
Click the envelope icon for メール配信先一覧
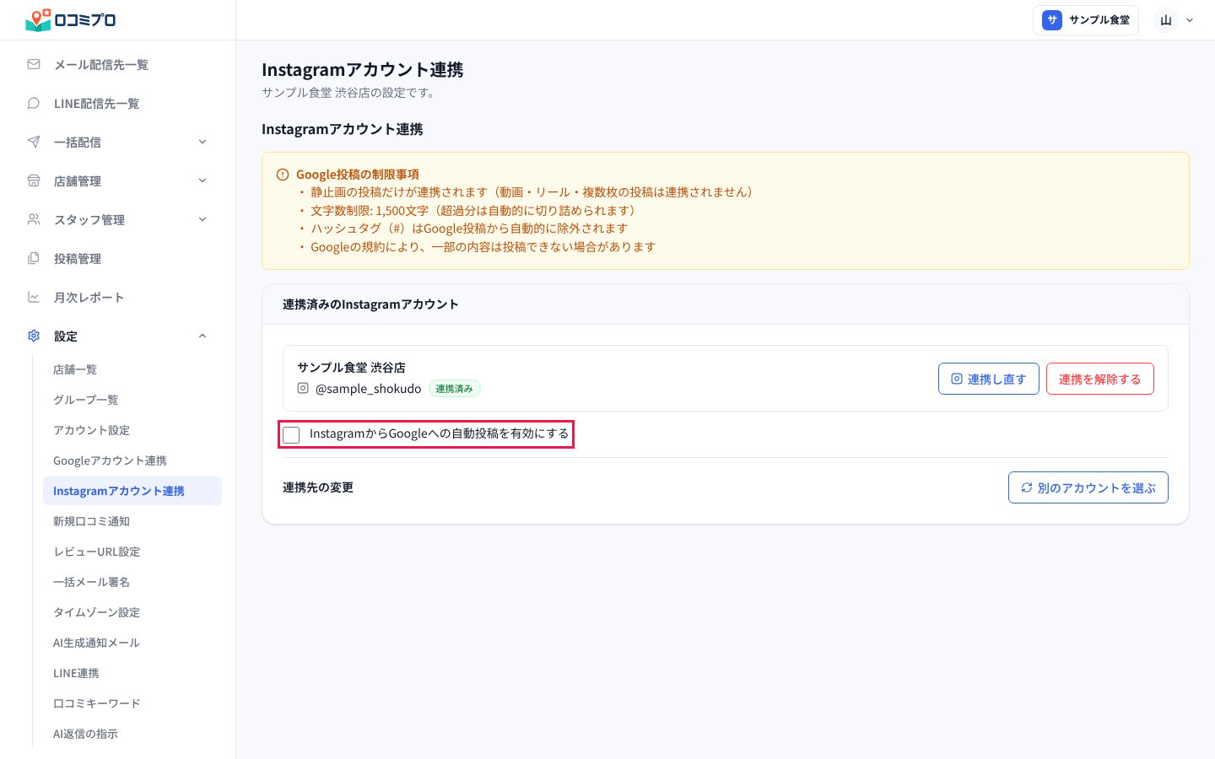coord(34,64)
